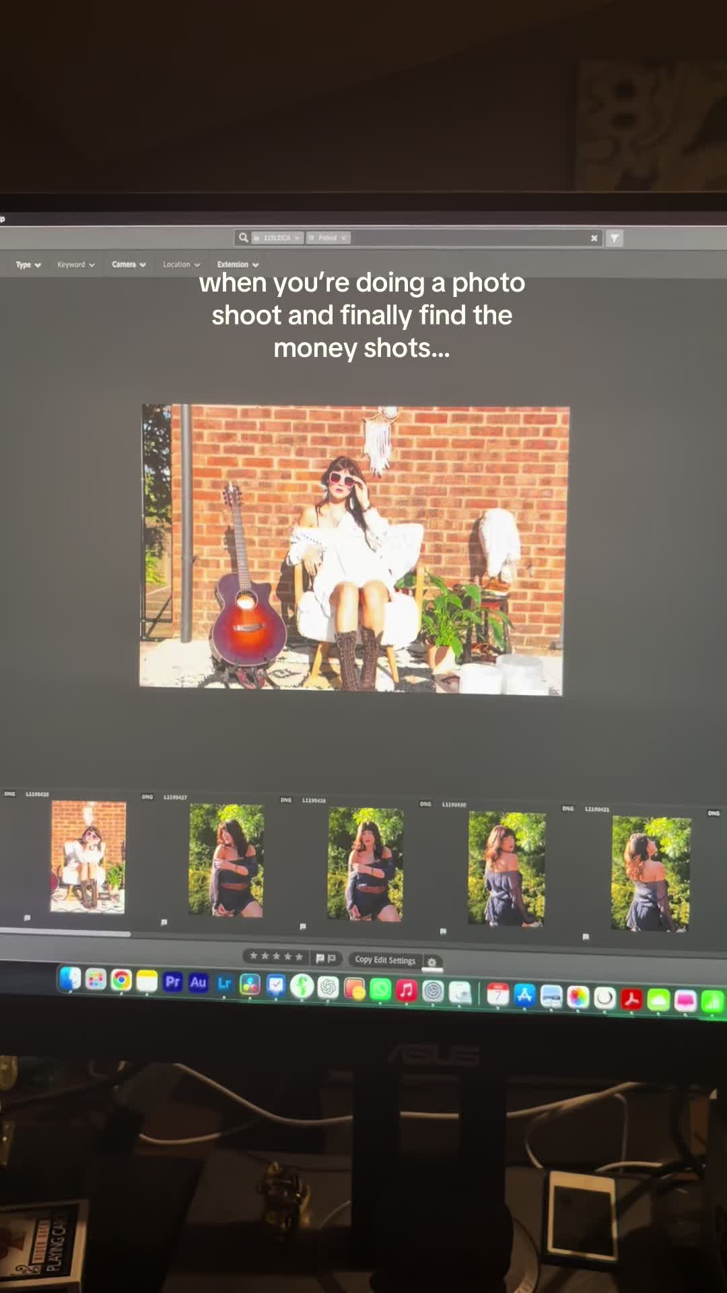Viewport: 727px width, 1293px height.
Task: Open the gear options next to Copy Edit Settings
Action: point(432,962)
